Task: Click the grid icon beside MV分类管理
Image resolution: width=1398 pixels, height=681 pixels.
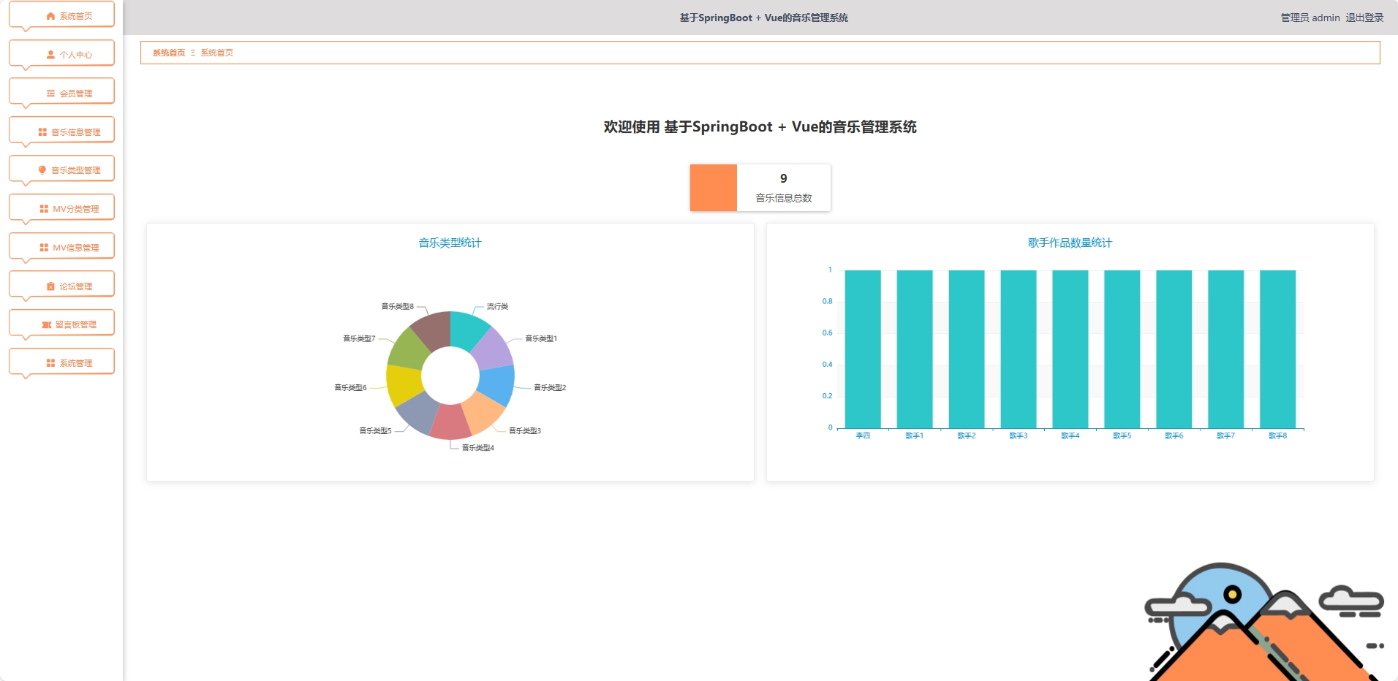Action: (x=44, y=209)
